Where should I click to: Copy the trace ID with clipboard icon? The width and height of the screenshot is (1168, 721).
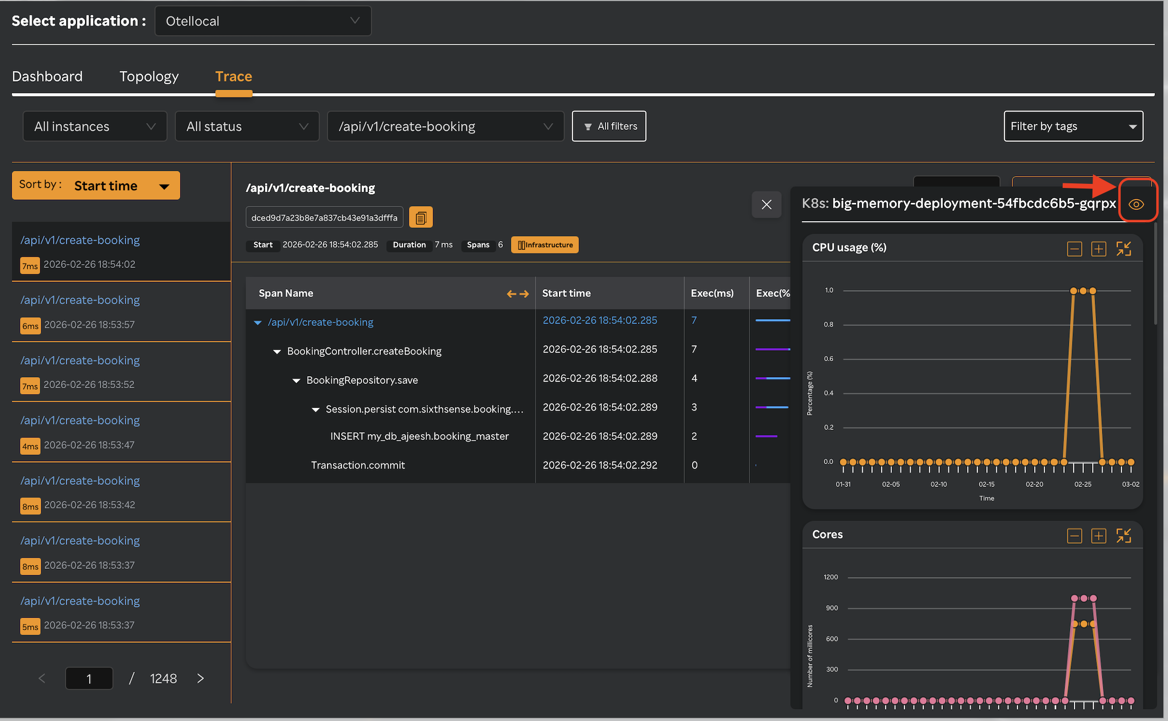(x=421, y=218)
